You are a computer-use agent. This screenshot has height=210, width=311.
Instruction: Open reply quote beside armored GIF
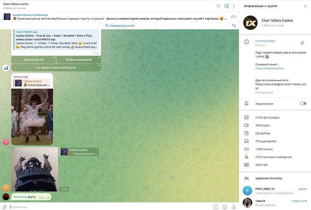click(79, 152)
